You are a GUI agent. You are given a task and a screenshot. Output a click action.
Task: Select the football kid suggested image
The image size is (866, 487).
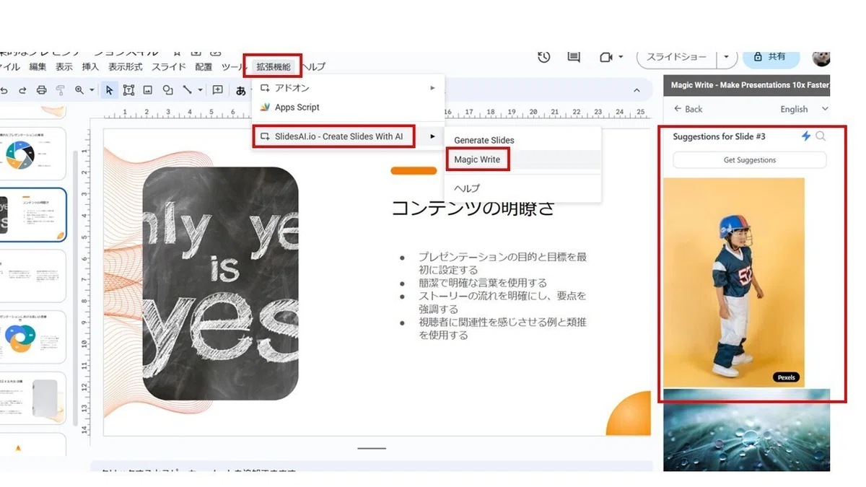[x=734, y=282]
